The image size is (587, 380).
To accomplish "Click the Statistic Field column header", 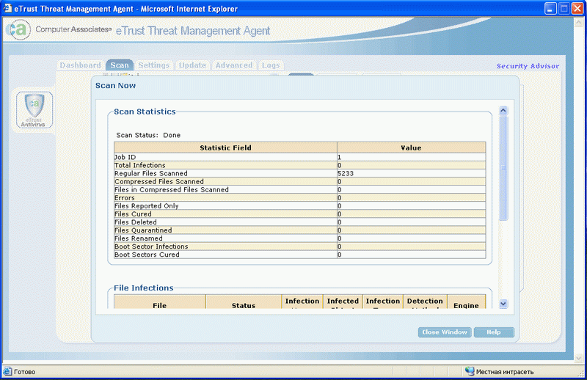I will [225, 147].
